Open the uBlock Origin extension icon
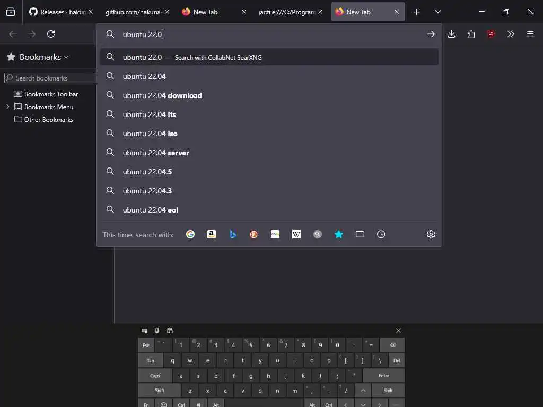Image resolution: width=543 pixels, height=407 pixels. point(491,34)
